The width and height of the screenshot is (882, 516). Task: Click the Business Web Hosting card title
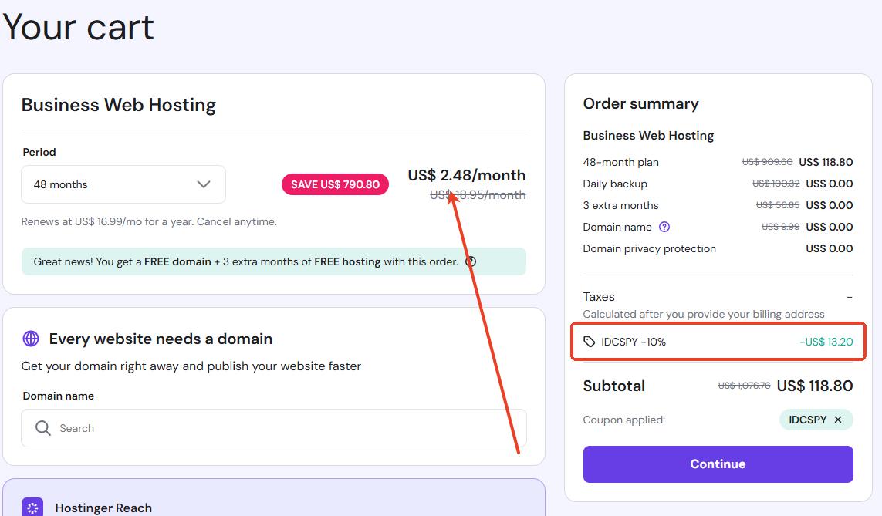pyautogui.click(x=119, y=105)
